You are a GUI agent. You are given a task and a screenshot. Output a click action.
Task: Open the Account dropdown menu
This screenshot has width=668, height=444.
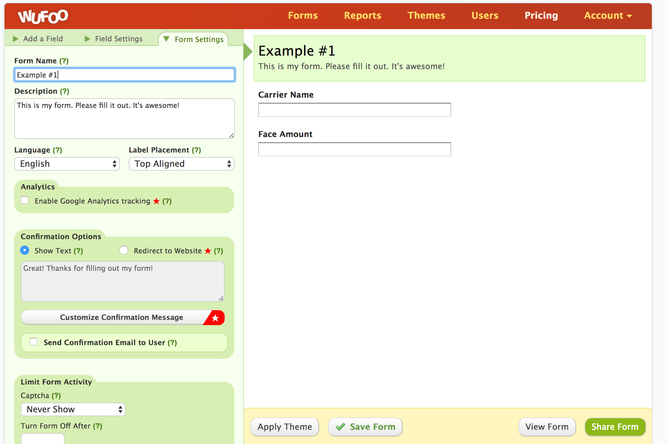[608, 16]
